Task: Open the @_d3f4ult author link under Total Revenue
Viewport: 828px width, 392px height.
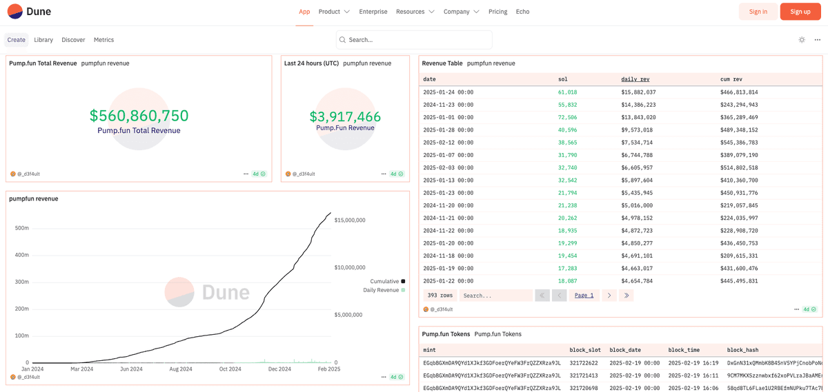Action: coord(28,174)
